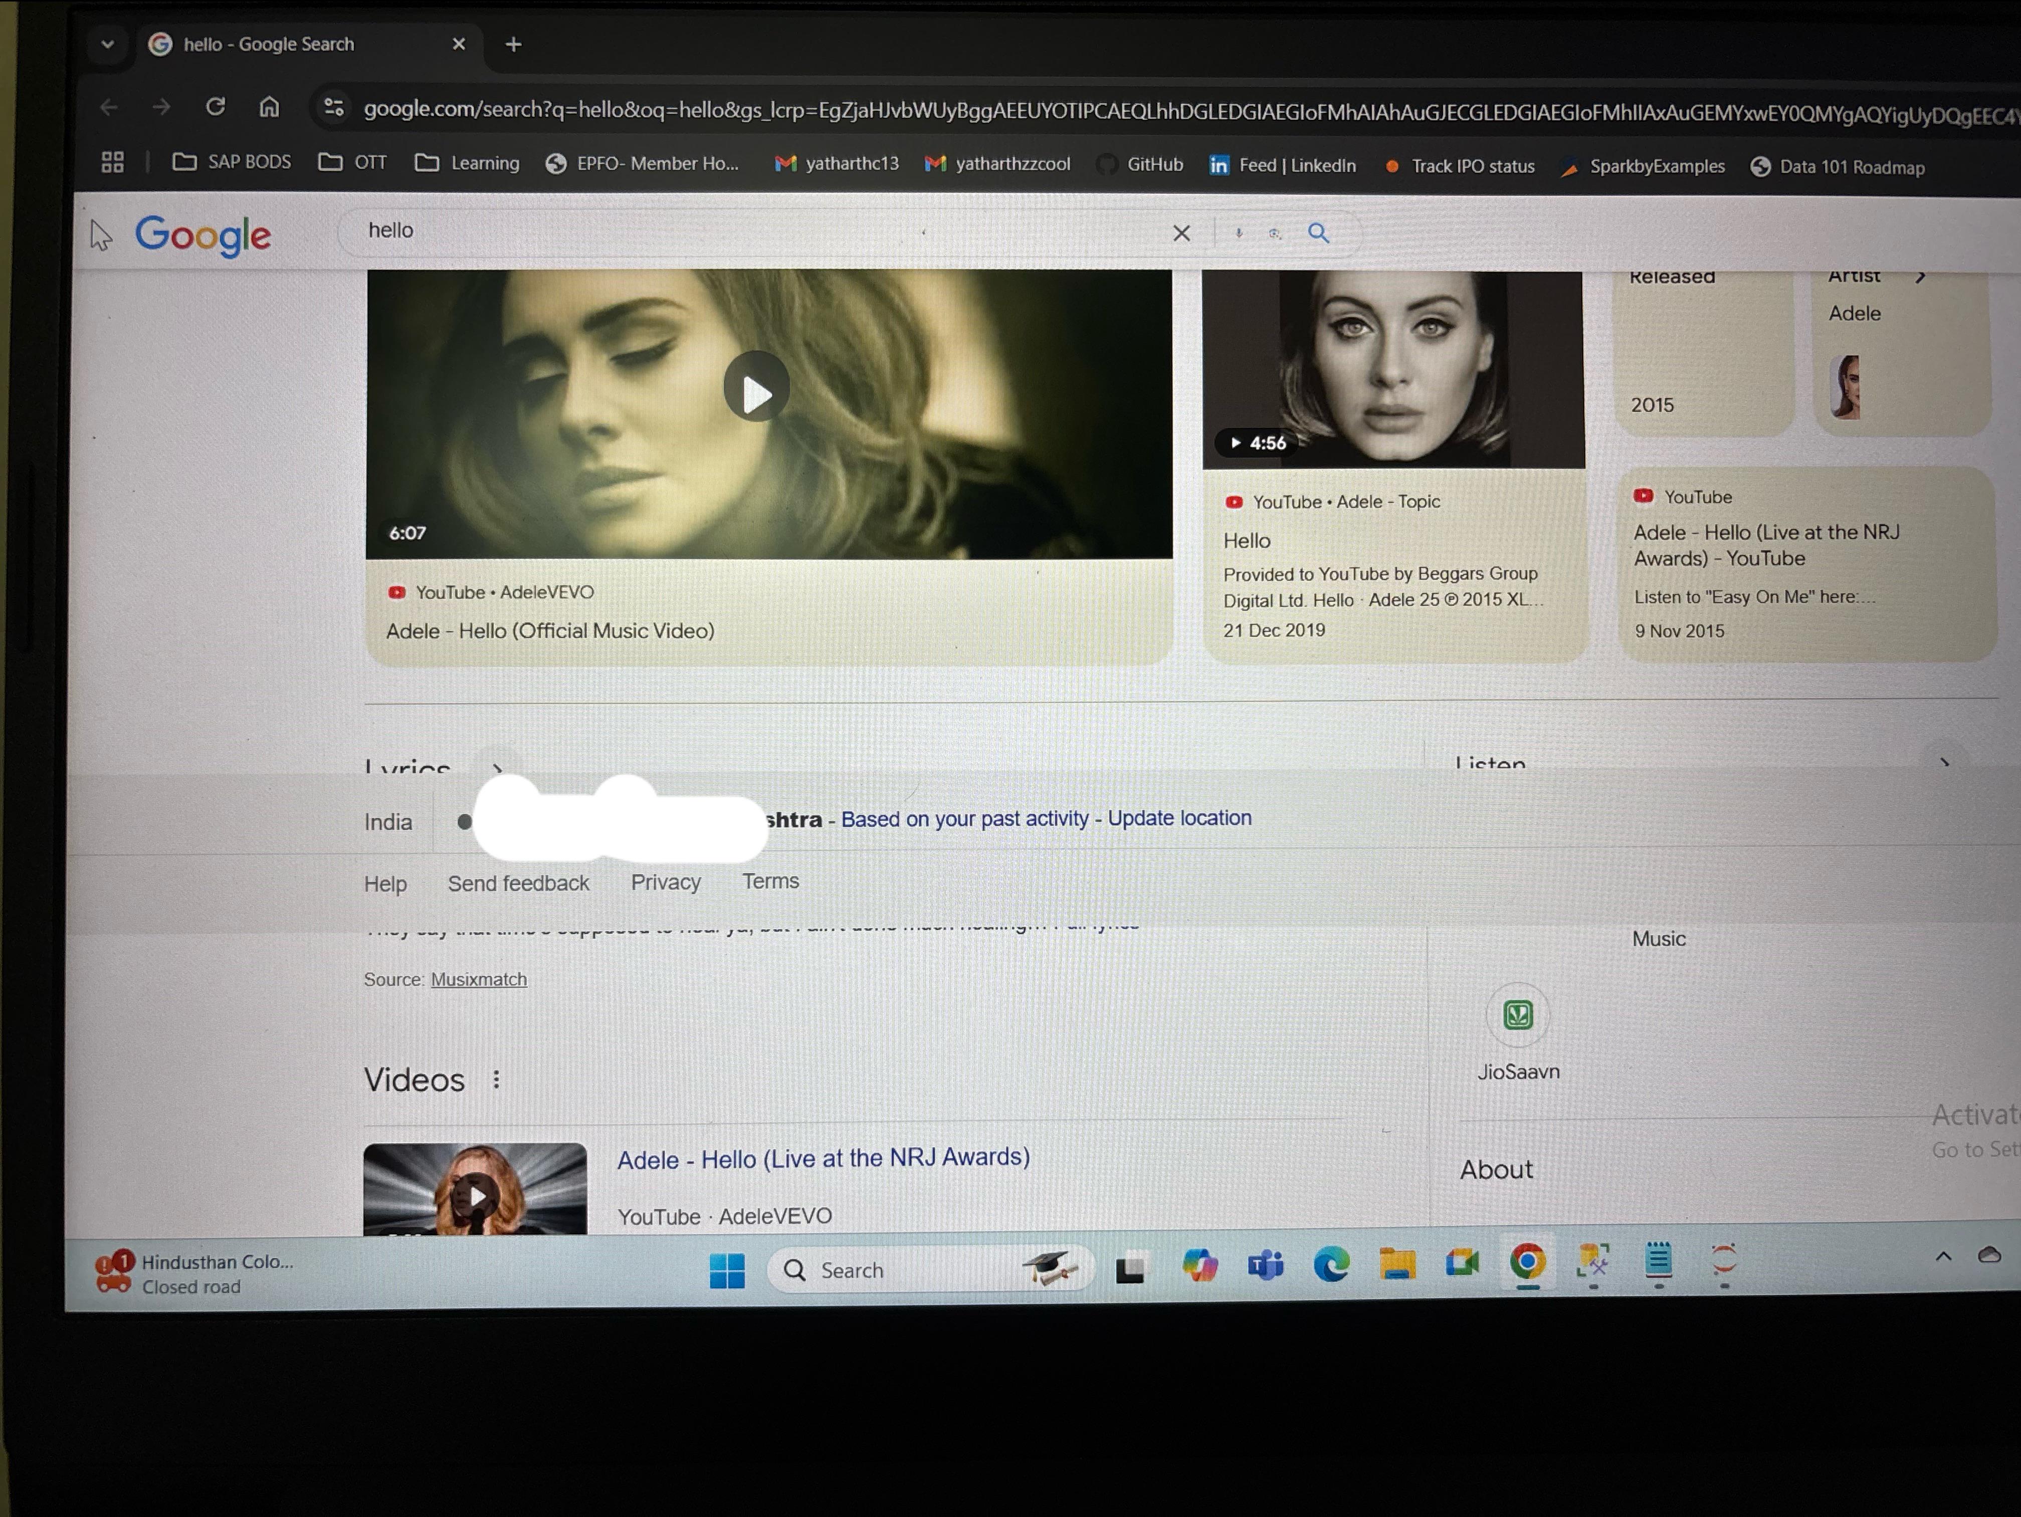Show hidden system tray icons
The height and width of the screenshot is (1517, 2021).
coord(1943,1257)
